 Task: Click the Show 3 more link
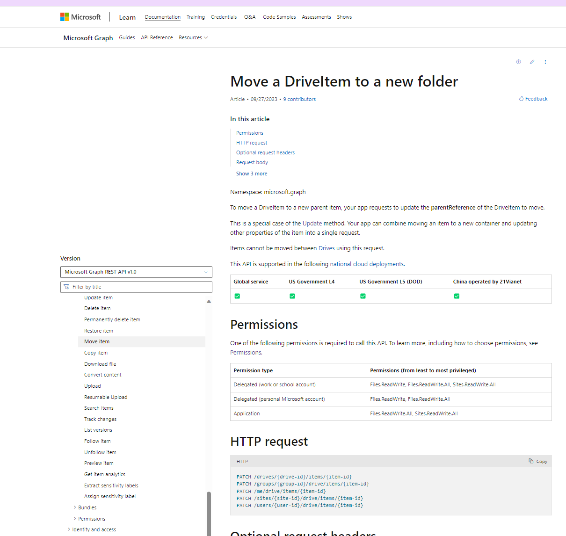[252, 174]
